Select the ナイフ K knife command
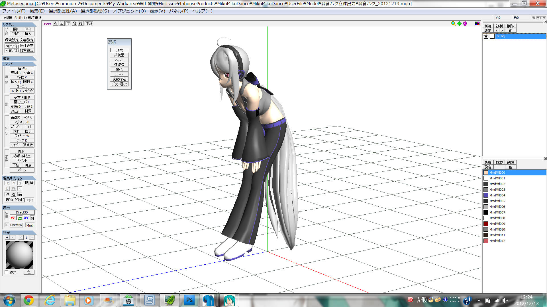Viewport: 547px width, 307px height. (22, 140)
